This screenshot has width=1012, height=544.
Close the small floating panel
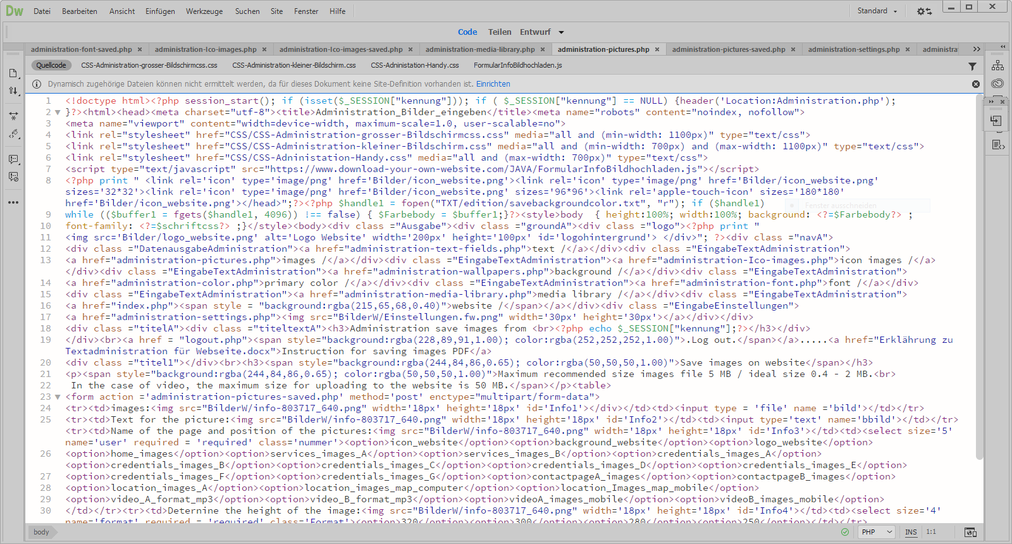pos(1003,101)
